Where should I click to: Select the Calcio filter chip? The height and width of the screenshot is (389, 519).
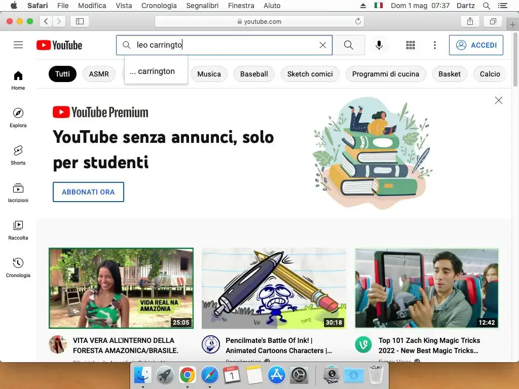pyautogui.click(x=490, y=74)
